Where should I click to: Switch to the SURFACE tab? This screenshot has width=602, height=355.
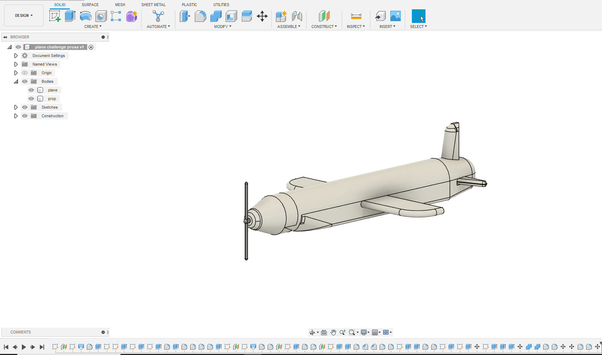pos(90,5)
